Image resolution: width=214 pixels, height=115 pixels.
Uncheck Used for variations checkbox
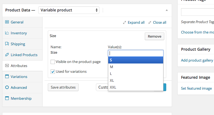pyautogui.click(x=53, y=71)
